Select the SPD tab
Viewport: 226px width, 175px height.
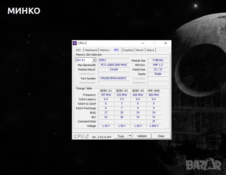116,50
